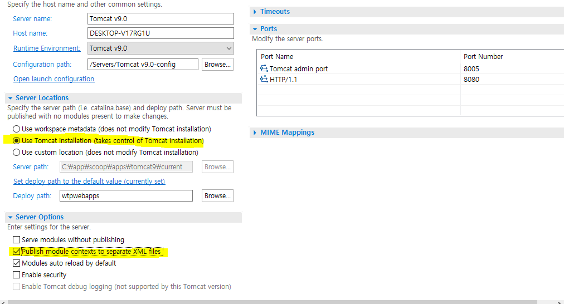Toggle Publish module contexts to separate XML files
Image resolution: width=564 pixels, height=304 pixels.
pos(16,252)
